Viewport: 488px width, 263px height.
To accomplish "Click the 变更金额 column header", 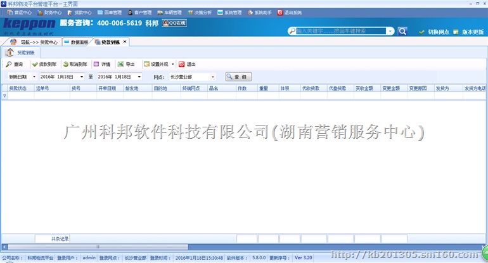I will click(394, 88).
